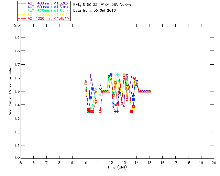The width and height of the screenshot is (220, 176).
Task: Click the y-axis label 1.8
Action: [17, 51]
